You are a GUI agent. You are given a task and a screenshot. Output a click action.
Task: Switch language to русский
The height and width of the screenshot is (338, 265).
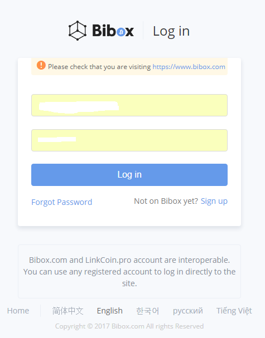188,311
